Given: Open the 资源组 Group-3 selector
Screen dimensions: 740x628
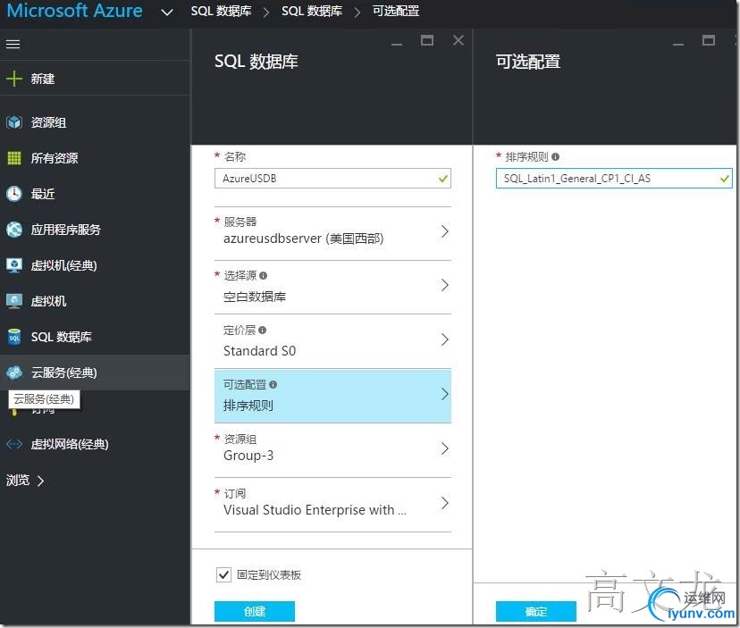Looking at the screenshot, I should pos(332,449).
